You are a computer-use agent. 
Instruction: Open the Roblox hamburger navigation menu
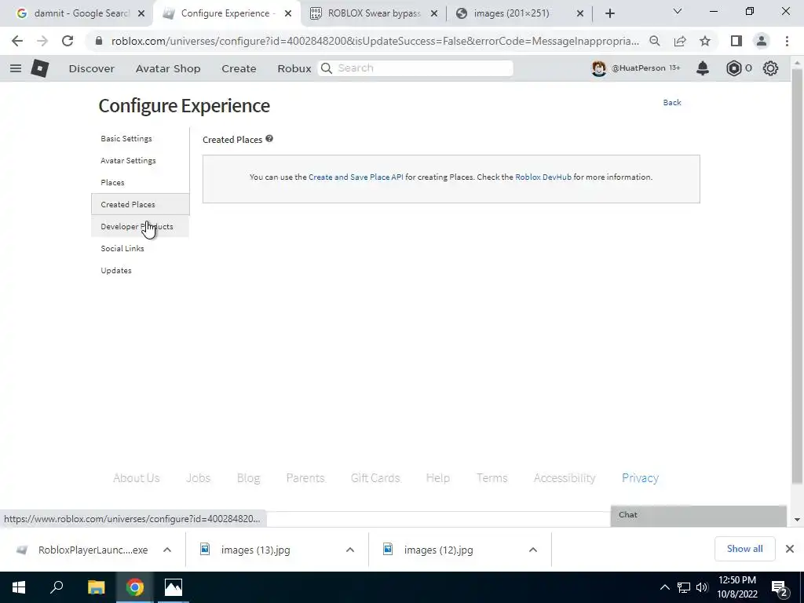[x=16, y=68]
